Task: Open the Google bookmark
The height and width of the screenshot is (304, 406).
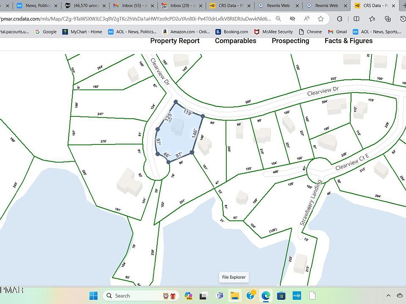Action: [46, 32]
